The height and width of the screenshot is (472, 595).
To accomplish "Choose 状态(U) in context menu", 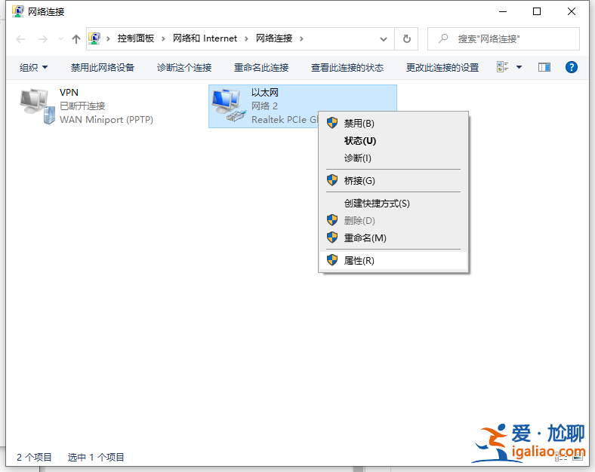I will coord(393,141).
